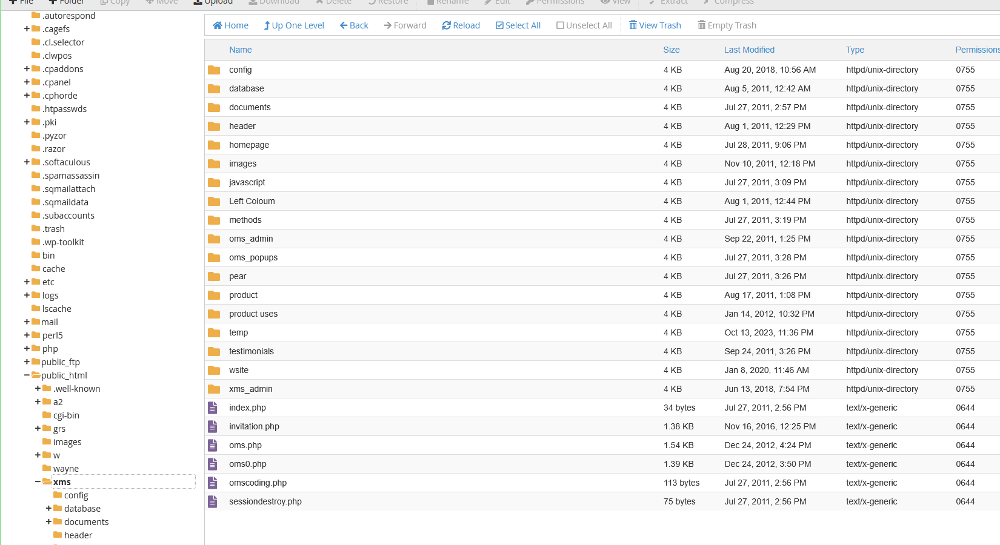
Task: Click the config folder icon in file list
Action: coord(214,70)
